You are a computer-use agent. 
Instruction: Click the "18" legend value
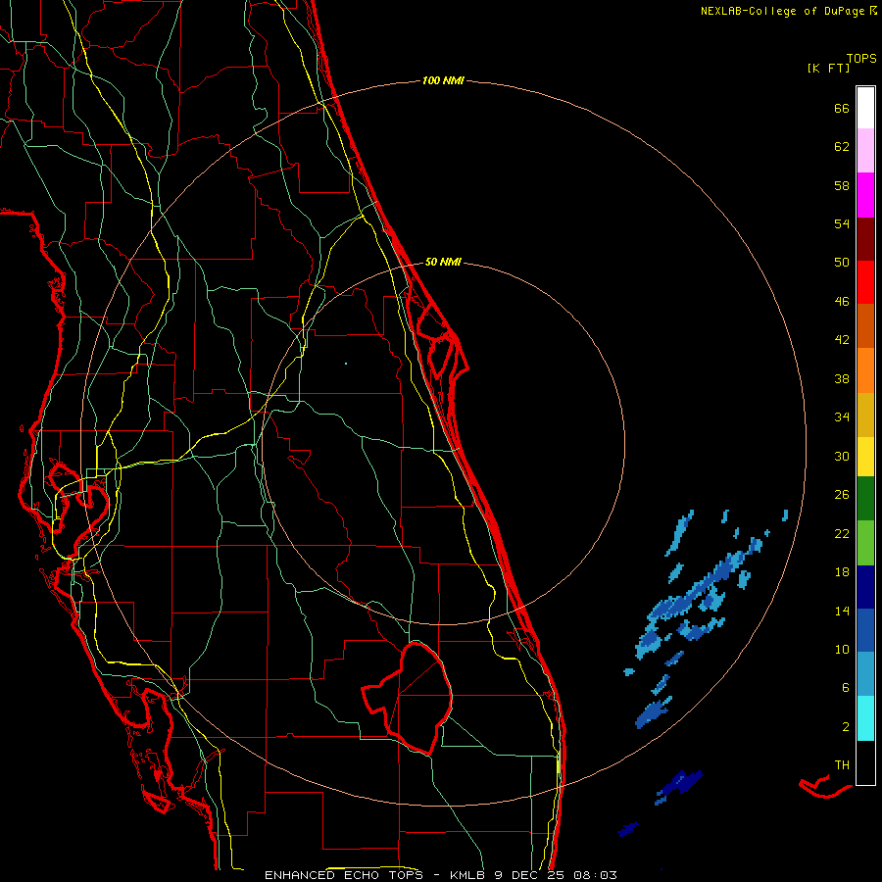[x=842, y=572]
